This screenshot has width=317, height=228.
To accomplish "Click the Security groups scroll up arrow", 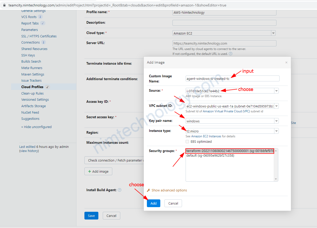I will (x=276, y=151).
